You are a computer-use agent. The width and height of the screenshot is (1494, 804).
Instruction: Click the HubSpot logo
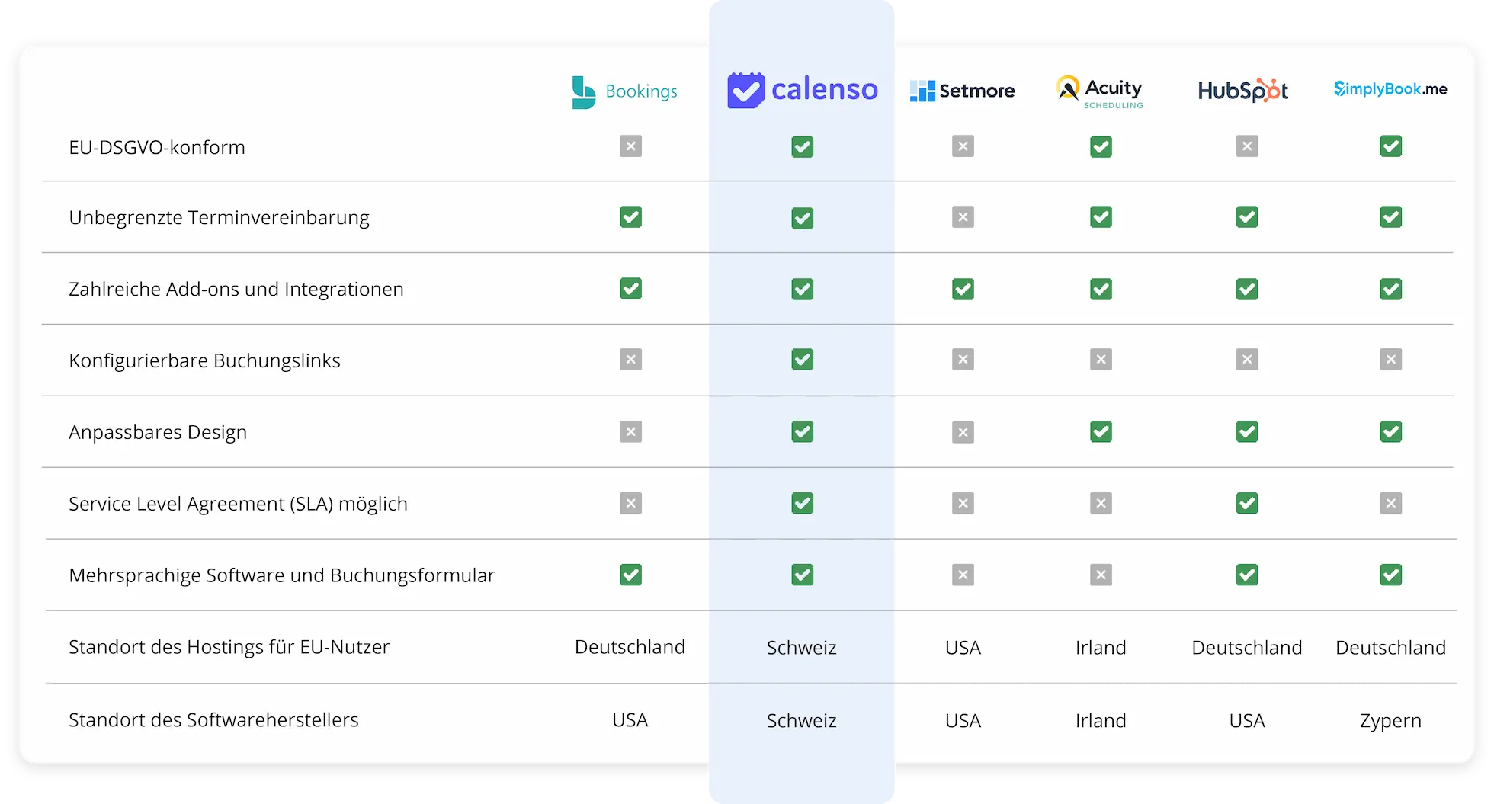click(x=1243, y=91)
